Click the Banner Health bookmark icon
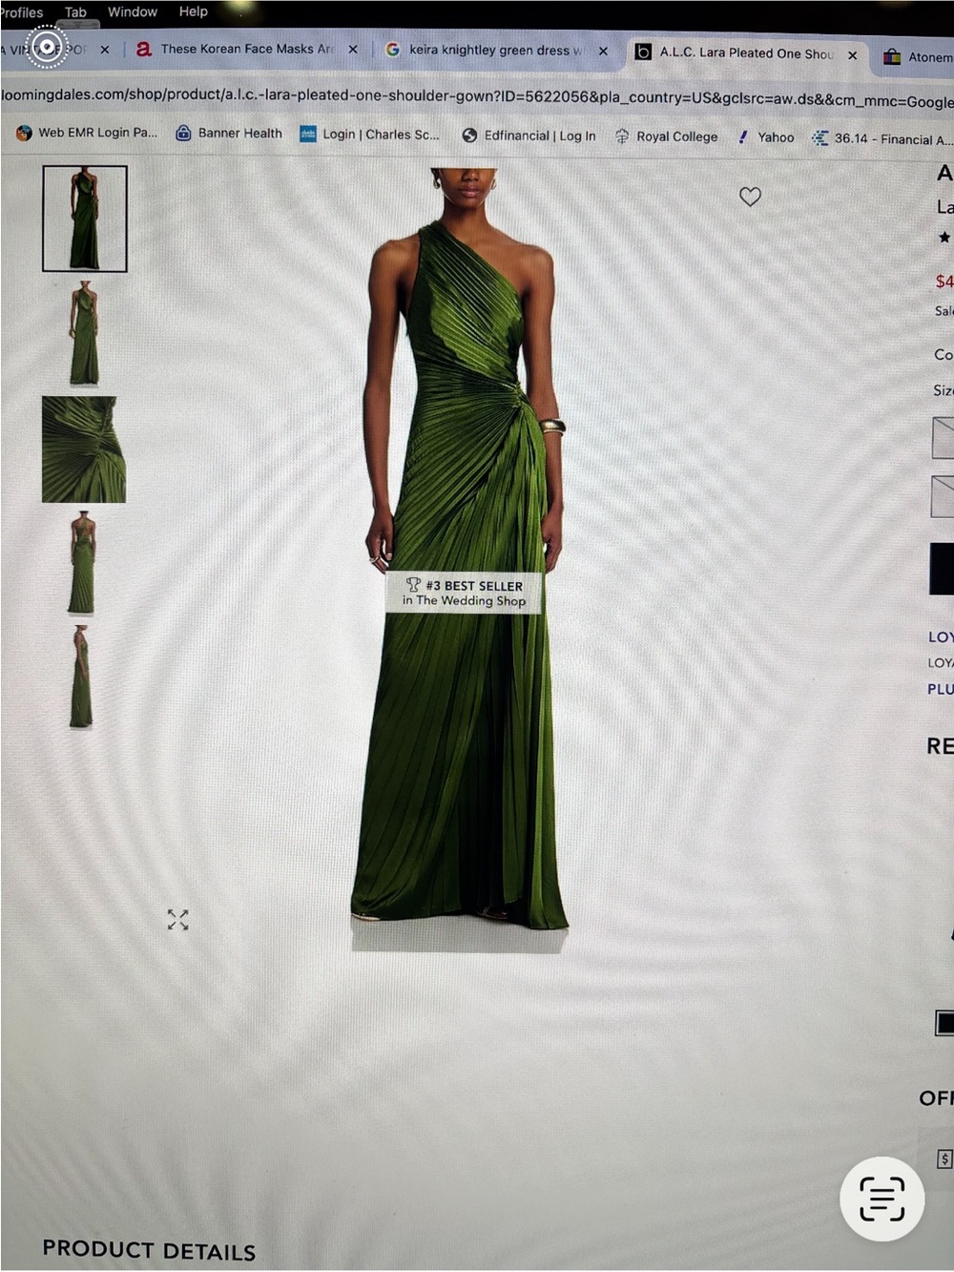Image resolution: width=954 pixels, height=1272 pixels. (x=183, y=134)
